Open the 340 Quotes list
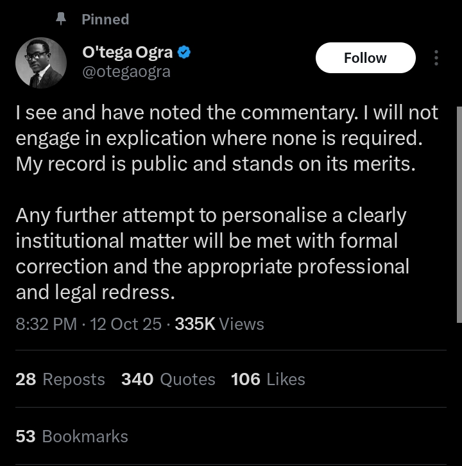Image resolution: width=462 pixels, height=466 pixels. pyautogui.click(x=168, y=379)
